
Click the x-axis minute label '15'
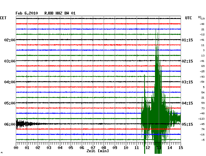click(181, 148)
